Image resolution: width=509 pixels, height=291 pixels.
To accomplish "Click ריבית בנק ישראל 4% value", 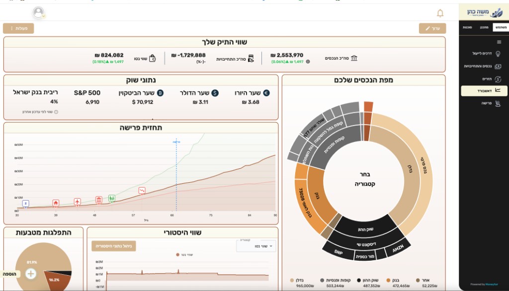I will 54,101.
